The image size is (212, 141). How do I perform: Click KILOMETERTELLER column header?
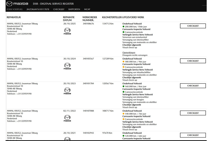(x=112, y=17)
